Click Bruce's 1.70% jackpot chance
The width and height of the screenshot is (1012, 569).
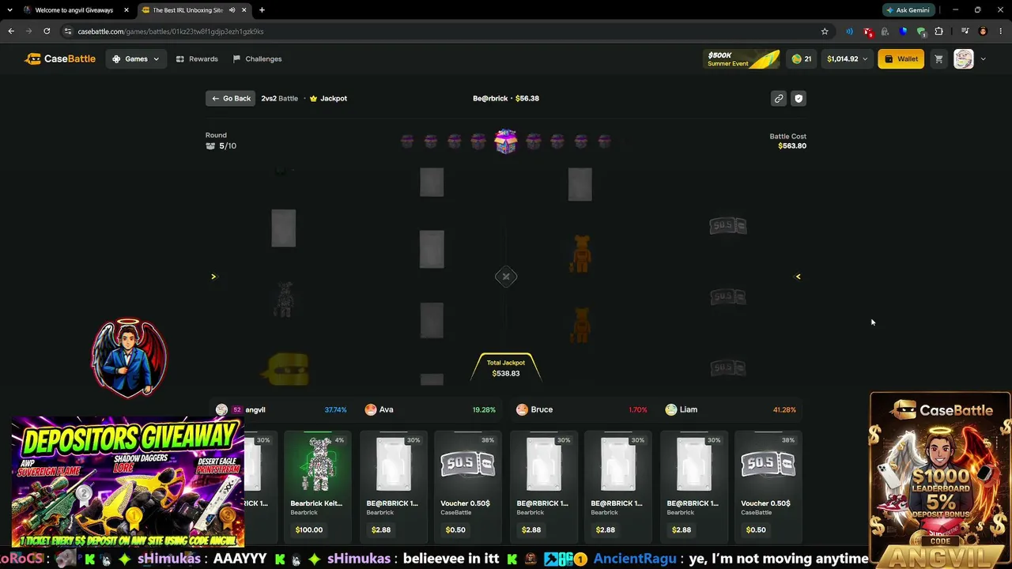tap(638, 409)
